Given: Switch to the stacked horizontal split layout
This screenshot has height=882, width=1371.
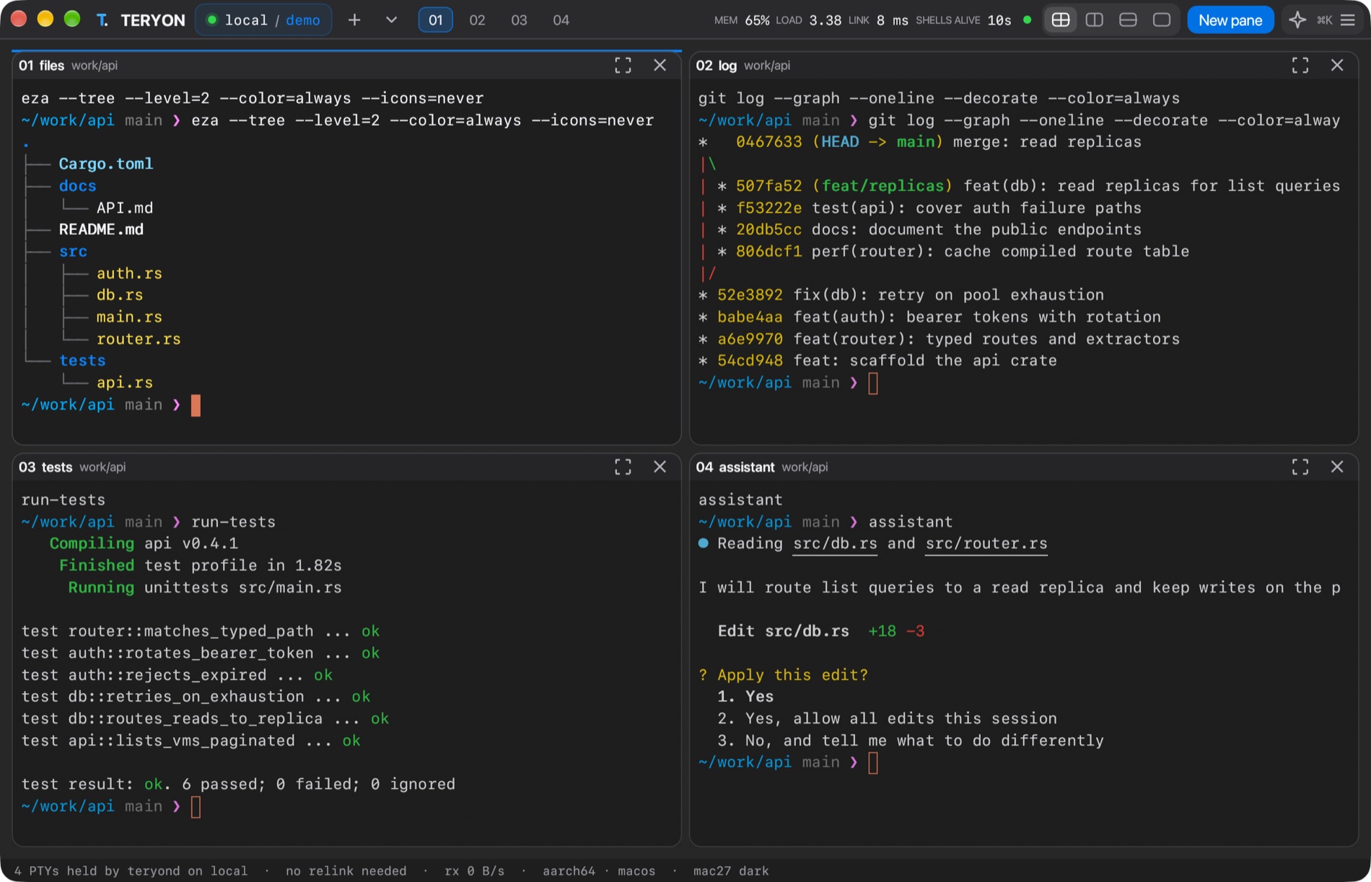Looking at the screenshot, I should (x=1128, y=20).
